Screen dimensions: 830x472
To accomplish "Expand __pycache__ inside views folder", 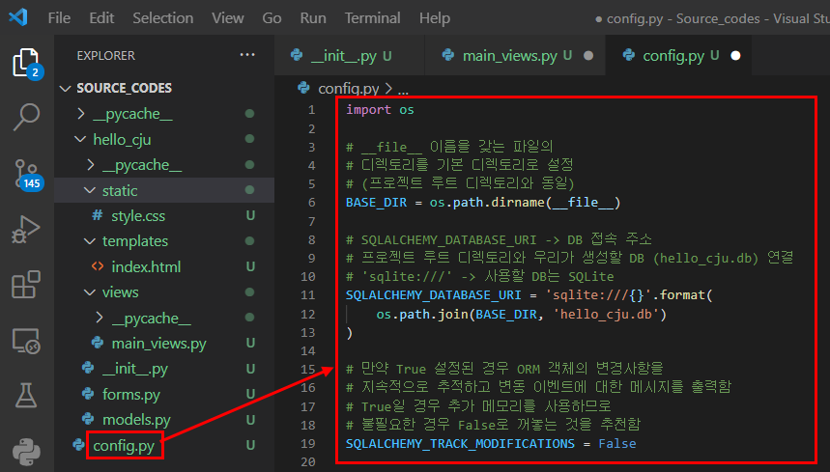I will pyautogui.click(x=100, y=318).
